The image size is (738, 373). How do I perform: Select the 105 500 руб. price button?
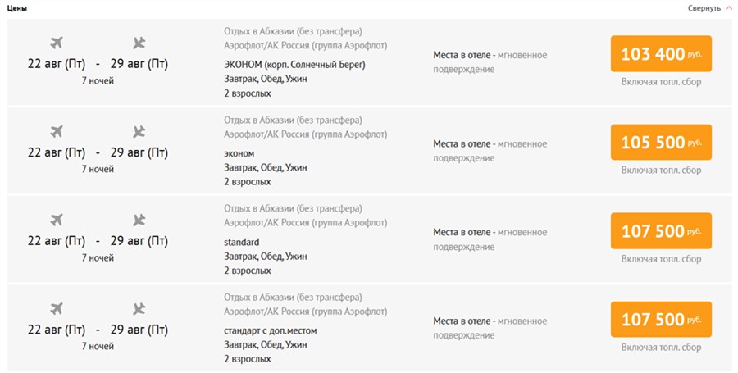click(661, 143)
